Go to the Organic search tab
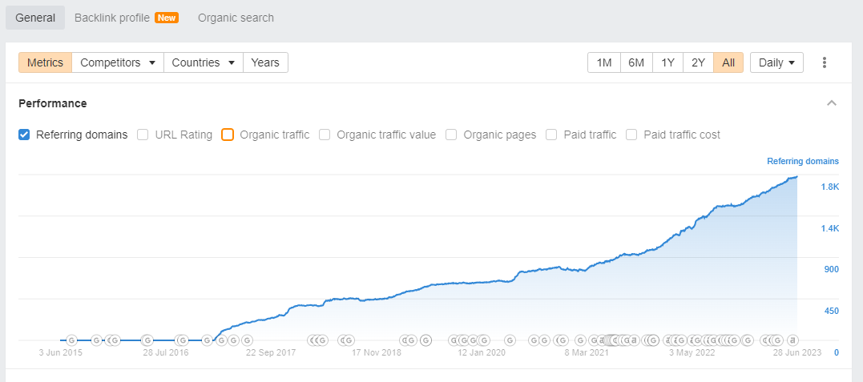 (236, 18)
